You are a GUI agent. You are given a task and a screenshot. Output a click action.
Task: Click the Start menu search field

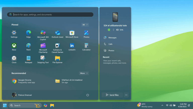coord(50,15)
